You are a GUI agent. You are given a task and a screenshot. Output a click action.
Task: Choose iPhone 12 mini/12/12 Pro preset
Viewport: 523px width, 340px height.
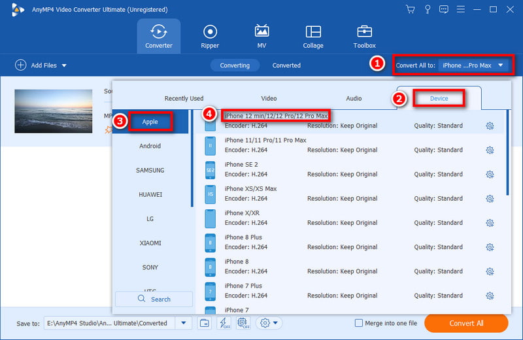click(350, 121)
